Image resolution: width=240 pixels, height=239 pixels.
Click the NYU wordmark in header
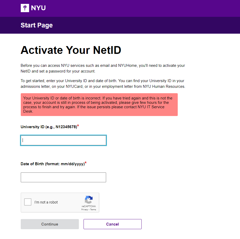pos(38,8)
